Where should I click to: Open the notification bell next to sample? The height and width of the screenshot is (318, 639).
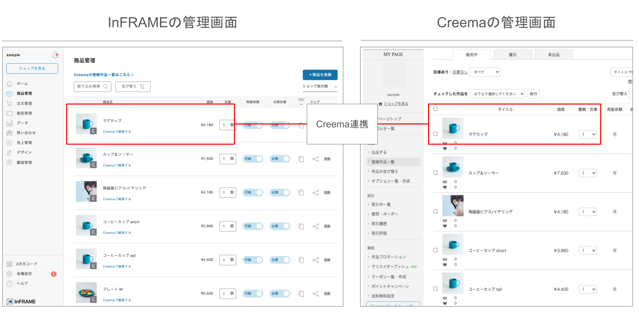click(x=55, y=54)
